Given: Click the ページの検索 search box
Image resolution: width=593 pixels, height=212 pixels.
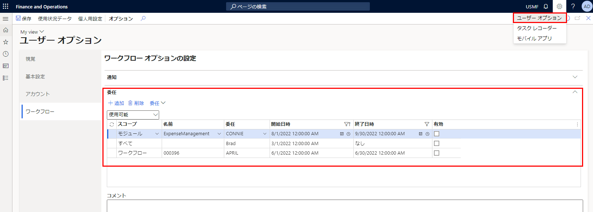Looking at the screenshot, I should 298,6.
